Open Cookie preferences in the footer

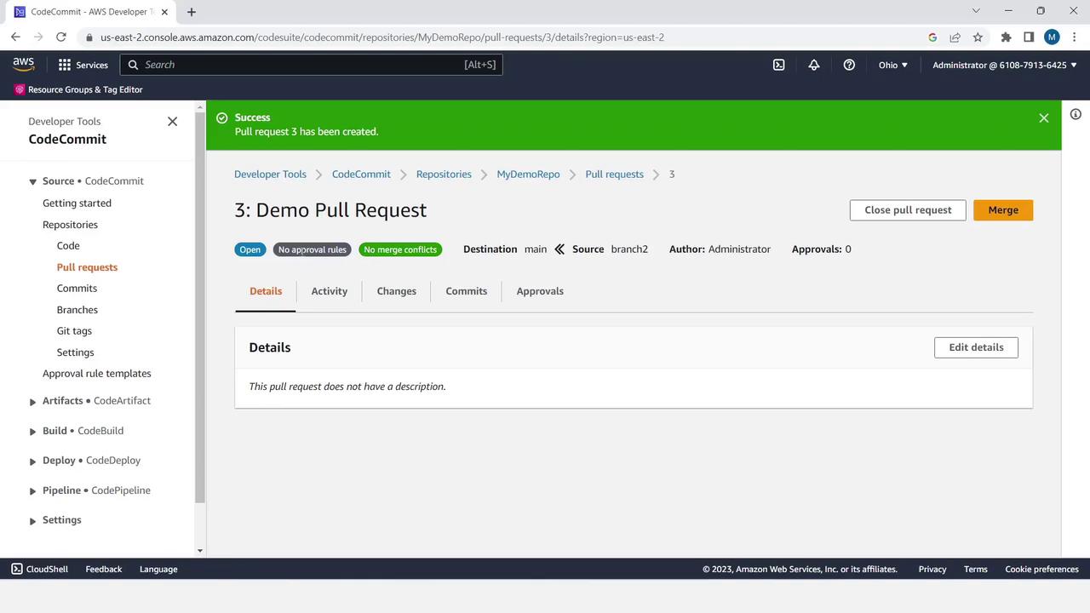tap(1041, 569)
